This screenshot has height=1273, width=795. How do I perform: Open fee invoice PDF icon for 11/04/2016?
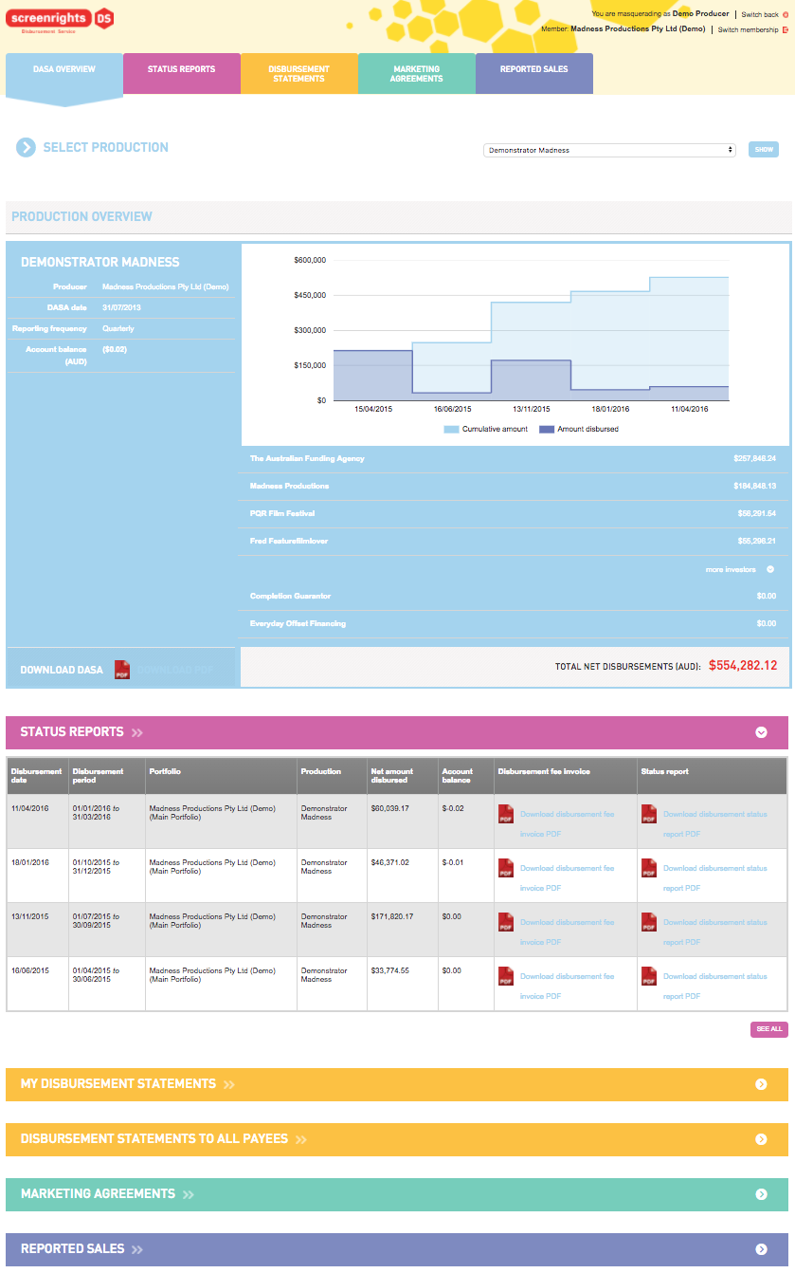tap(505, 814)
